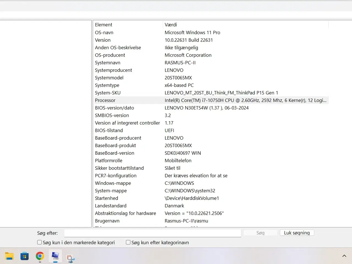
Task: Open File Explorer from the taskbar
Action: click(x=9, y=256)
